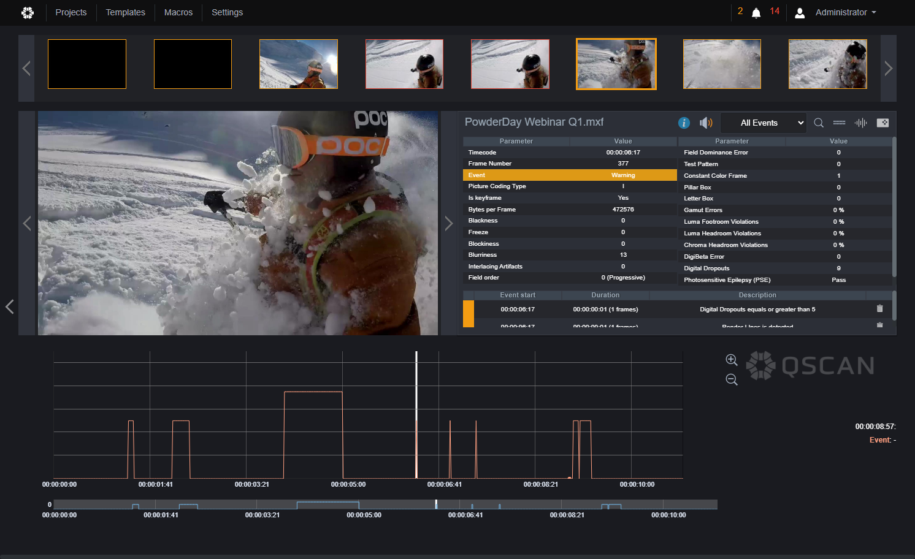
Task: Zoom out on the timeline graph
Action: pos(732,379)
